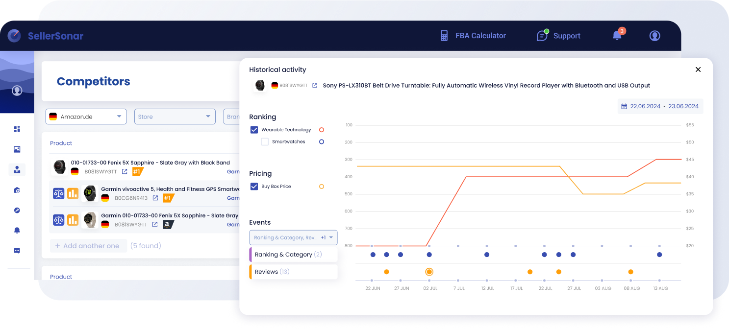This screenshot has height=329, width=729.
Task: Click the Support label in header
Action: [x=567, y=36]
